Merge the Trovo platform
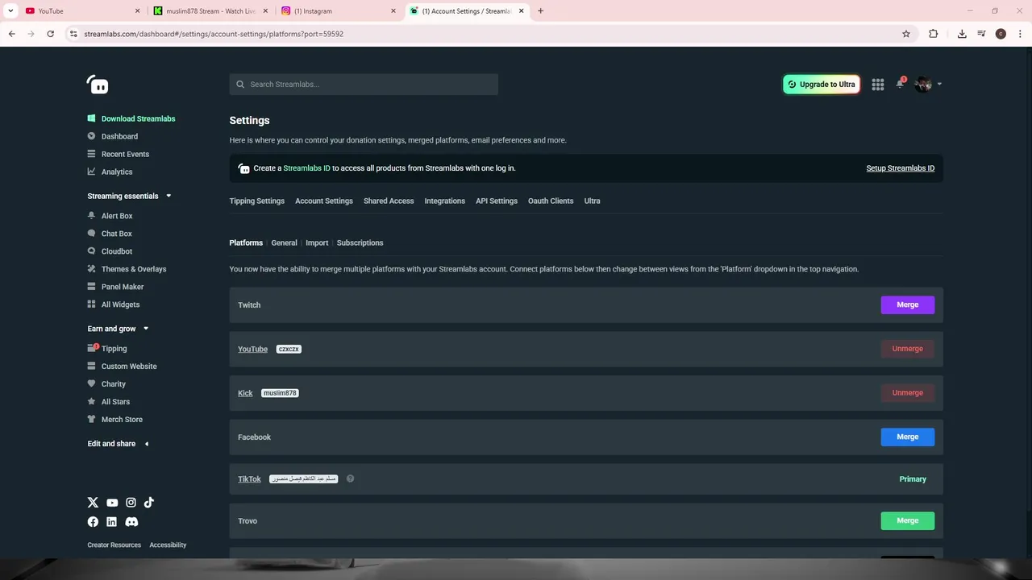This screenshot has height=580, width=1032. point(908,520)
